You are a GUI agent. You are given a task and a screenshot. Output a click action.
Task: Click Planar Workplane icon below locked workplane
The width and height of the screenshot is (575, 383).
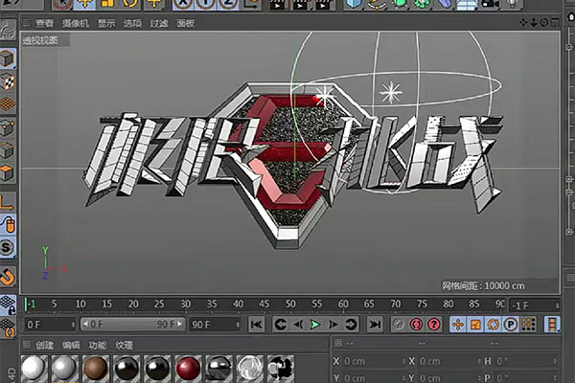pyautogui.click(x=8, y=327)
